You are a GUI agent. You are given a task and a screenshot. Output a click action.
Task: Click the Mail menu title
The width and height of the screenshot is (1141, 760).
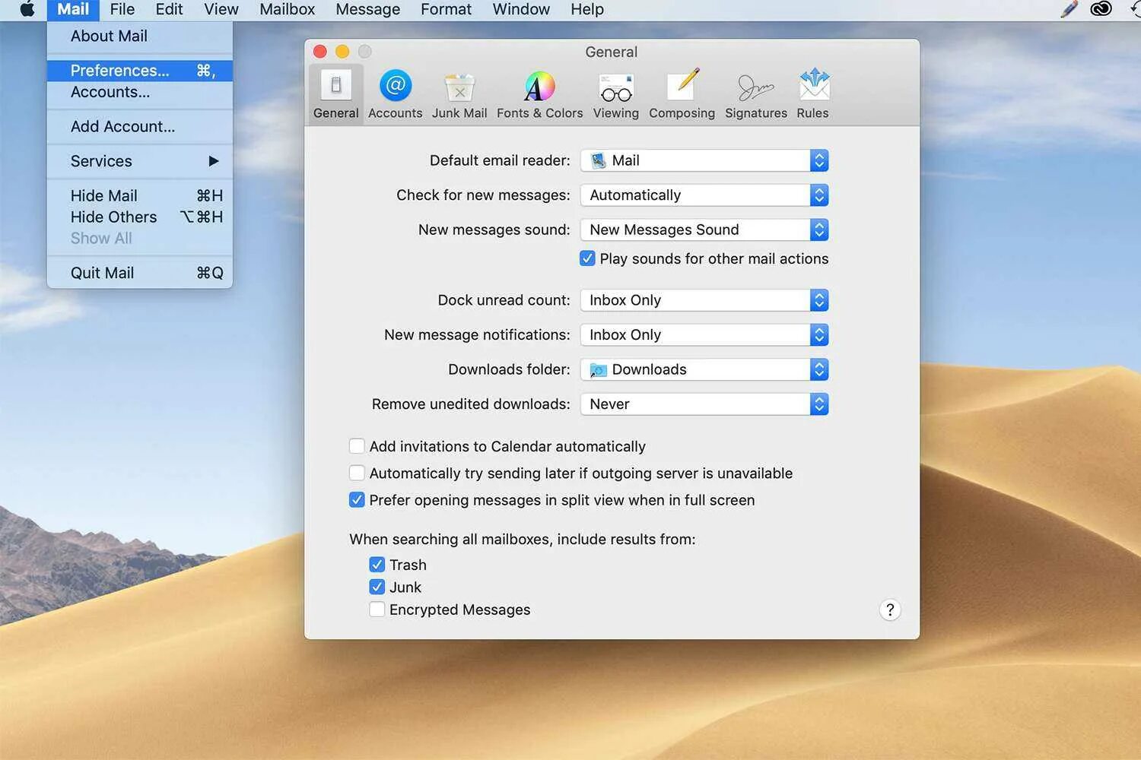point(73,9)
